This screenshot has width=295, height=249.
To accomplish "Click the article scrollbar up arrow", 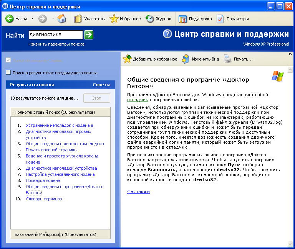I will pyautogui.click(x=290, y=70).
